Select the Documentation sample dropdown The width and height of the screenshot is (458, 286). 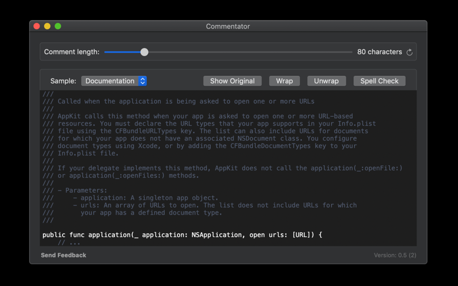coord(114,81)
